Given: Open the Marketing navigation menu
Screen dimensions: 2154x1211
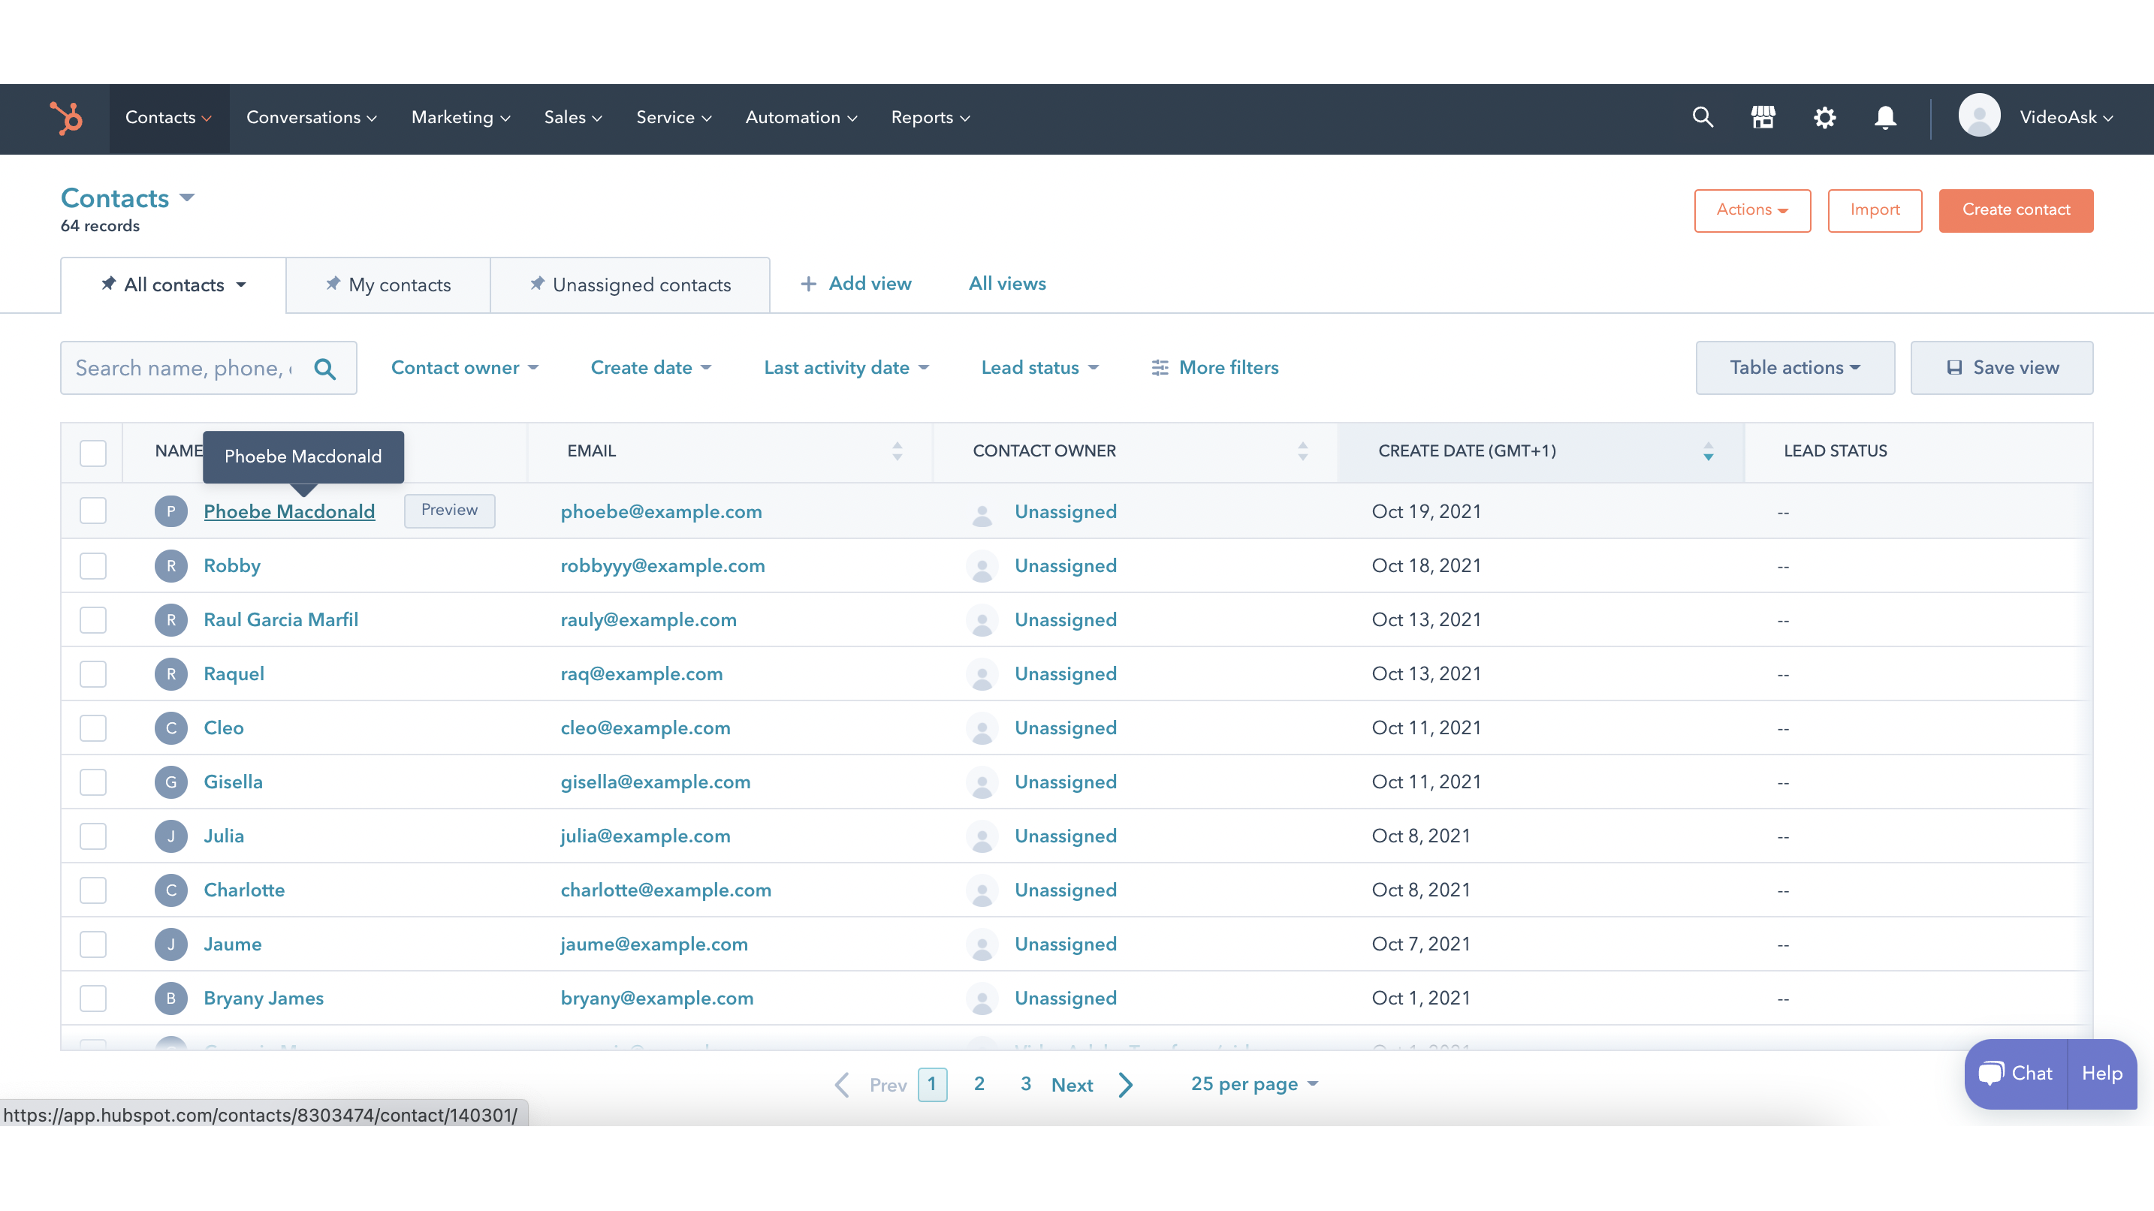Looking at the screenshot, I should click(460, 118).
